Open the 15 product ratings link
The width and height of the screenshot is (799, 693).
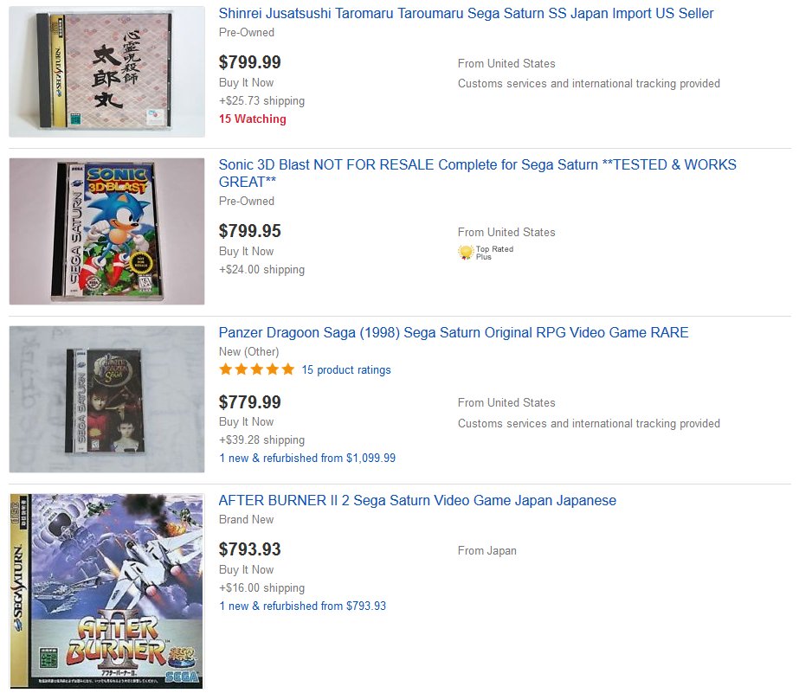pyautogui.click(x=346, y=370)
